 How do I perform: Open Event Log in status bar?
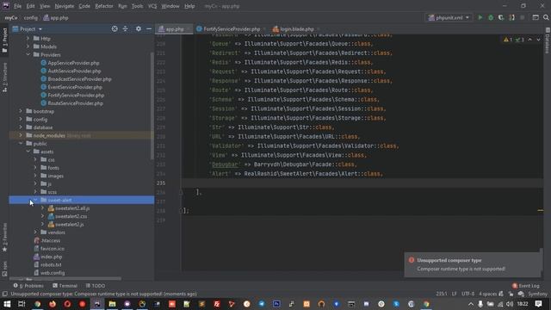click(526, 286)
